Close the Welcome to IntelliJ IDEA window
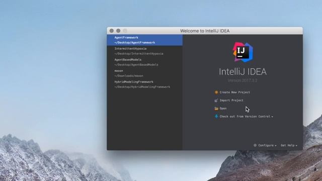Screen dimensions: 322x181 pos(112,31)
